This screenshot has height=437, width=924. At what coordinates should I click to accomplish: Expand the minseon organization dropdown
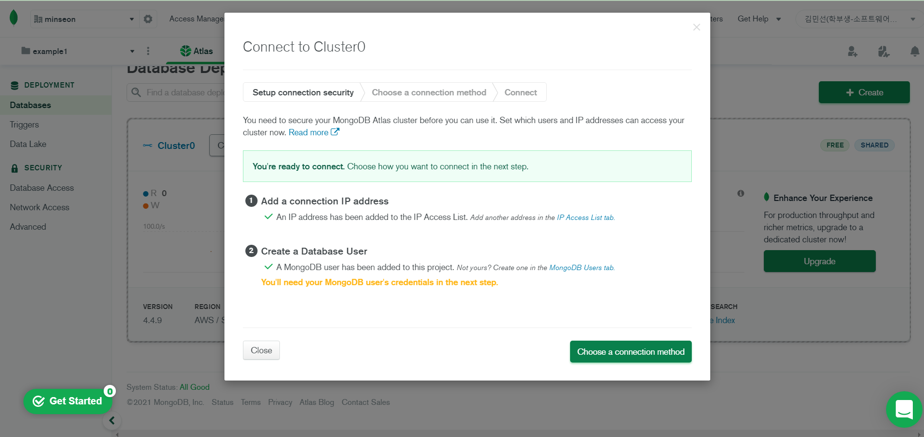point(84,19)
